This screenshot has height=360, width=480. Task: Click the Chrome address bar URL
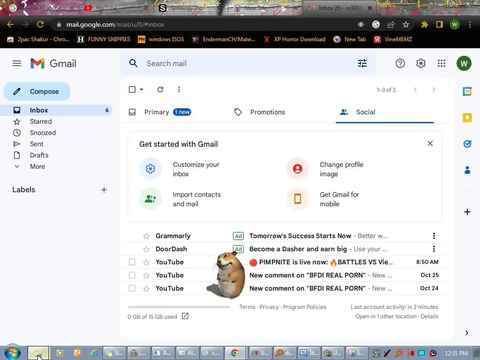[x=115, y=24]
